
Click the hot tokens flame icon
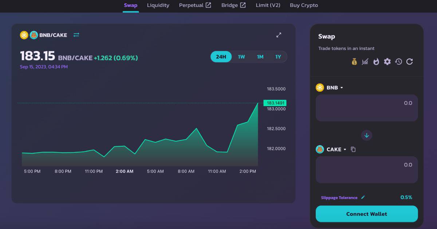click(376, 62)
